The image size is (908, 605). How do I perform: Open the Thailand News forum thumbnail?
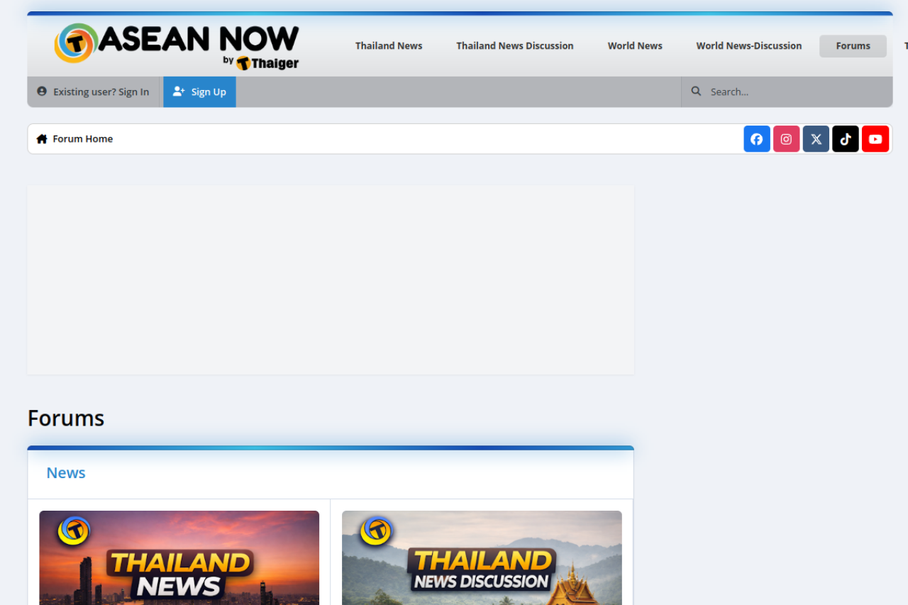[179, 557]
